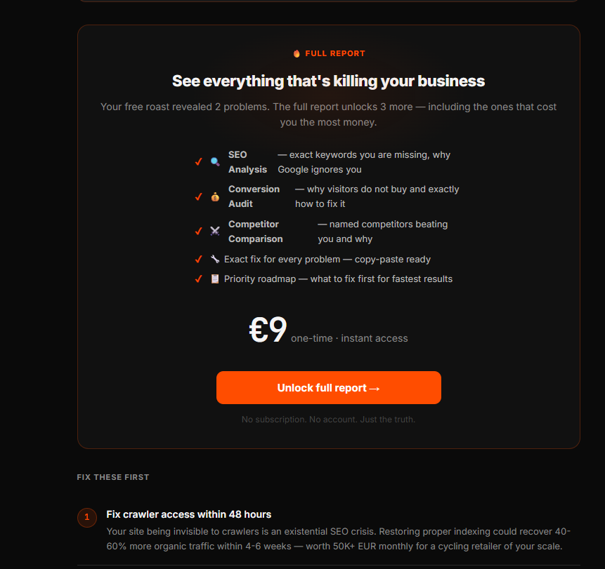Click the flame icon beside FULL REPORT
605x569 pixels.
click(297, 53)
